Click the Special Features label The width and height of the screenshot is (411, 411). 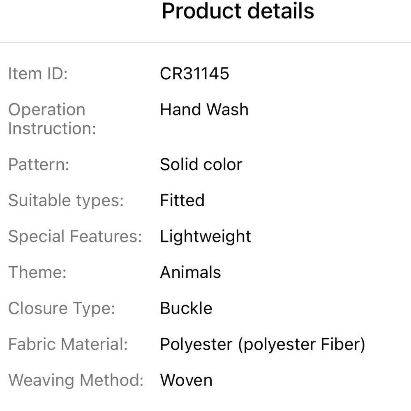[75, 236]
